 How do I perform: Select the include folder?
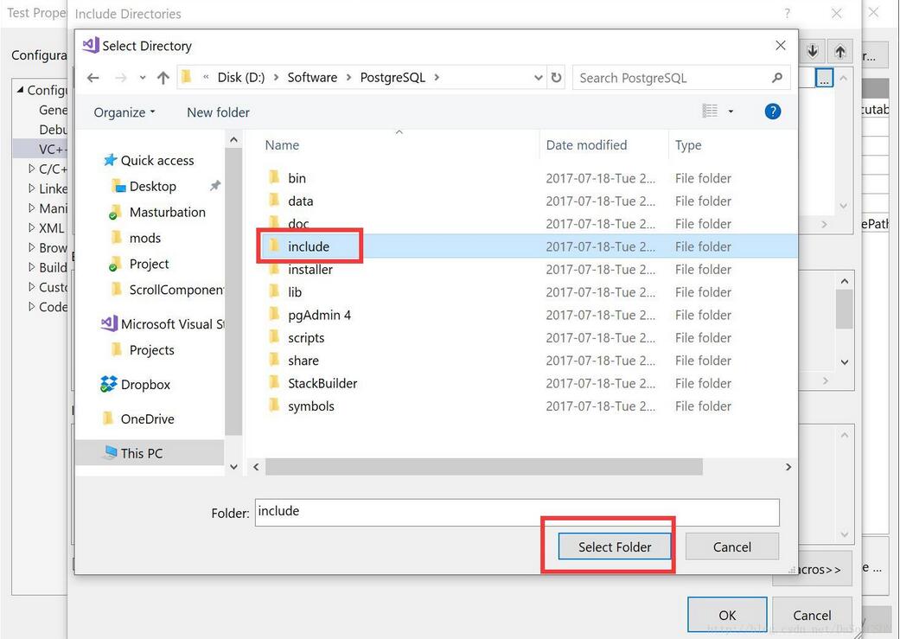(x=309, y=247)
